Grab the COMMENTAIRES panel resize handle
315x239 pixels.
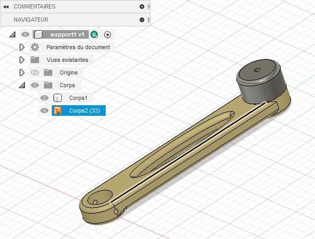(x=149, y=7)
